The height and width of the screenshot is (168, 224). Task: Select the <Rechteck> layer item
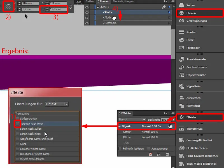pyautogui.click(x=110, y=23)
